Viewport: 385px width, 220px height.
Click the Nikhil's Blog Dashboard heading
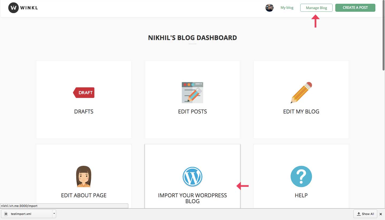[x=192, y=38]
